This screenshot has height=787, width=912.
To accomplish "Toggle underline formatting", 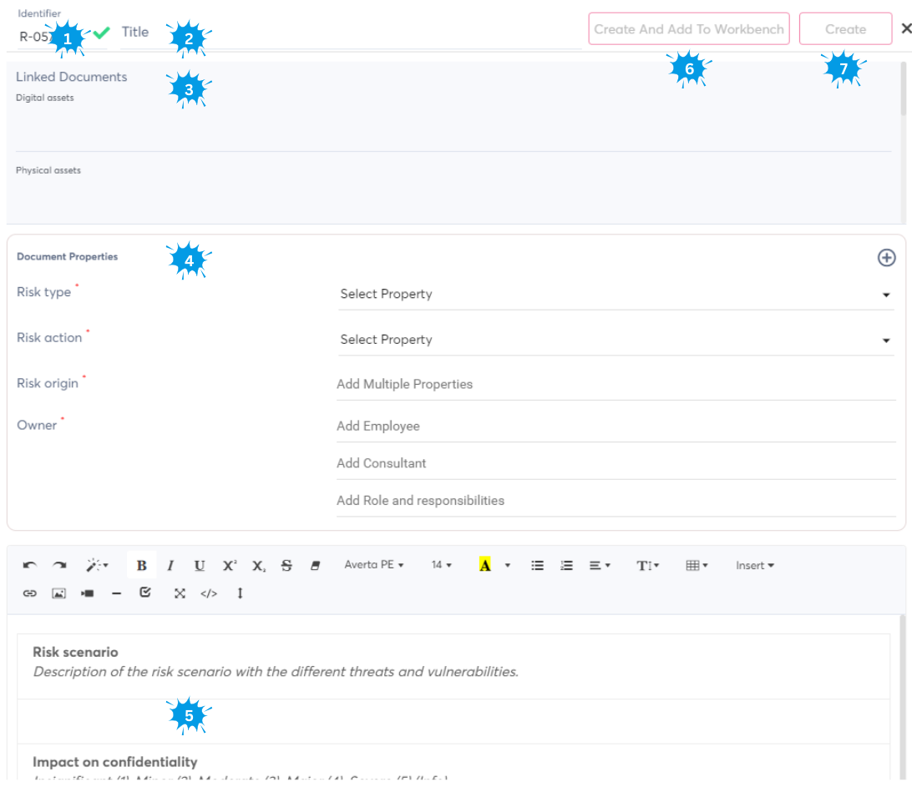I will (x=200, y=566).
